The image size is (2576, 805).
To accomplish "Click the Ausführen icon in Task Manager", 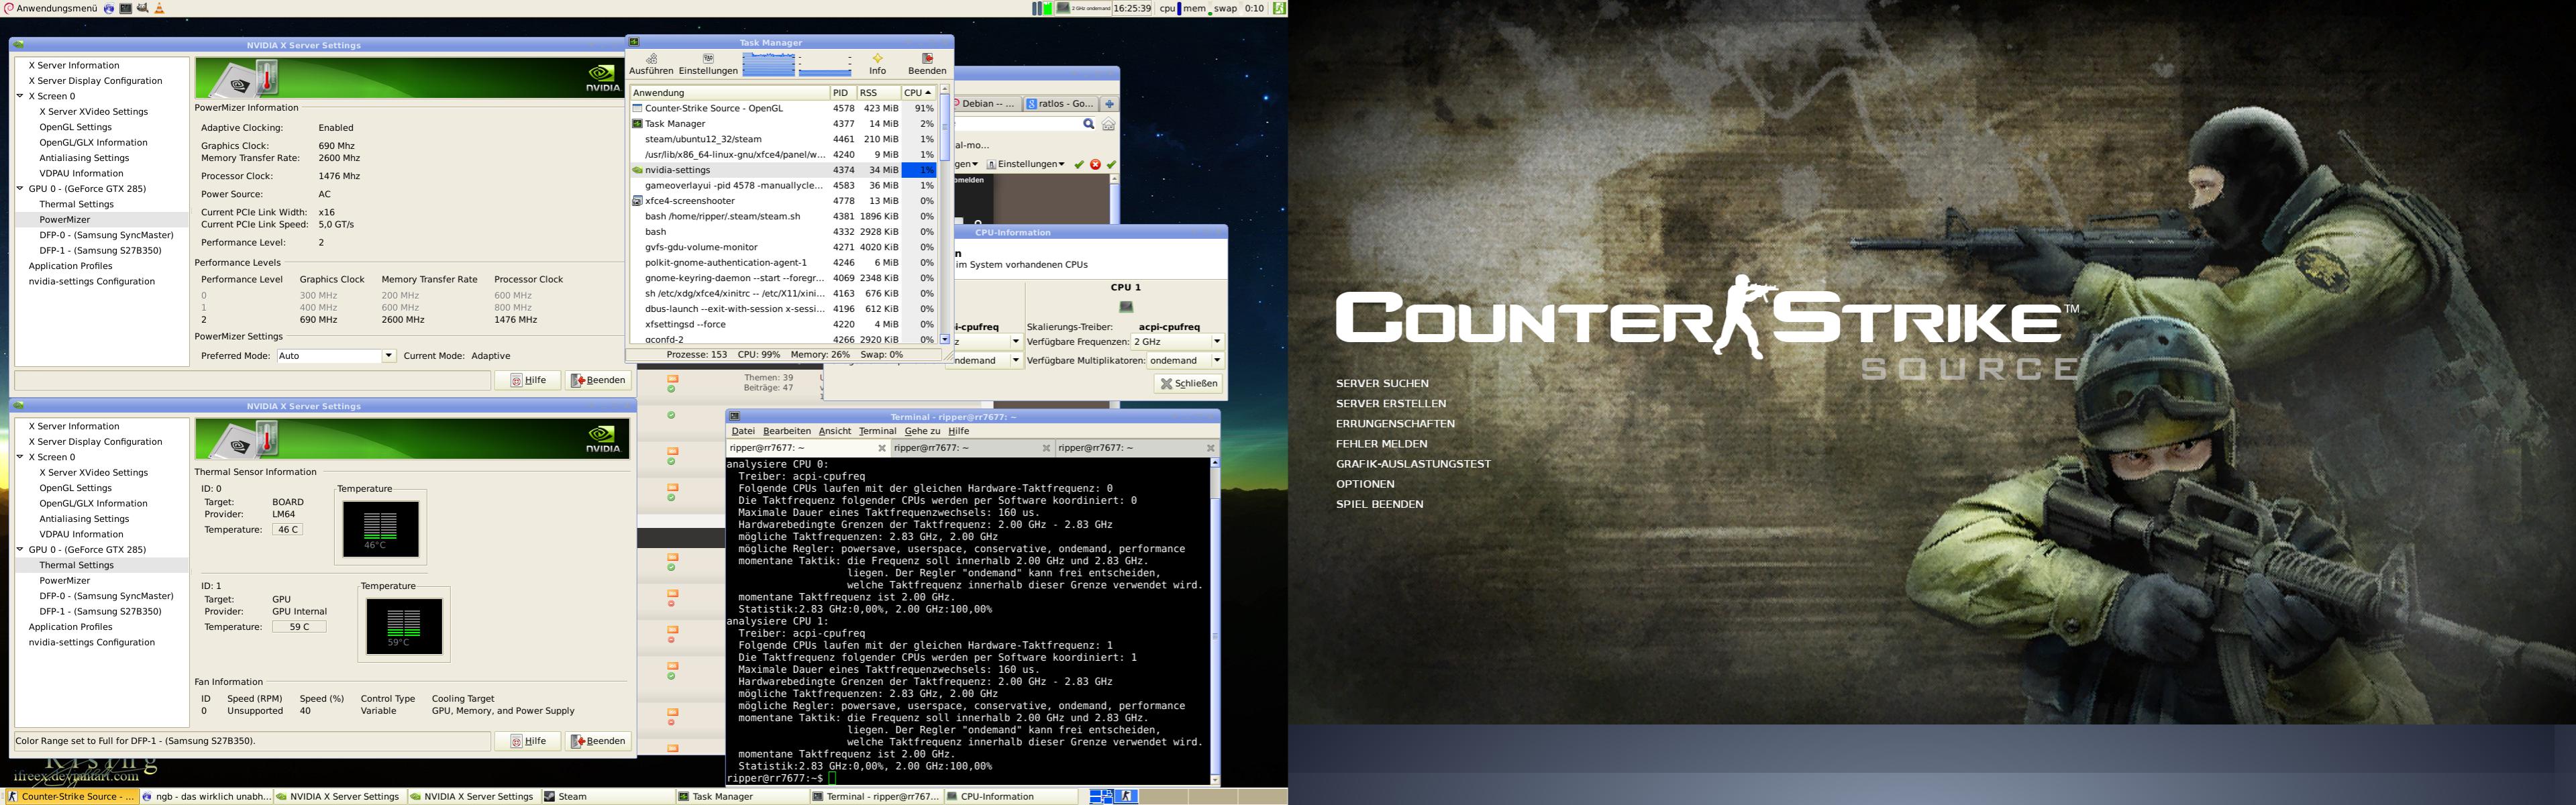I will click(651, 59).
